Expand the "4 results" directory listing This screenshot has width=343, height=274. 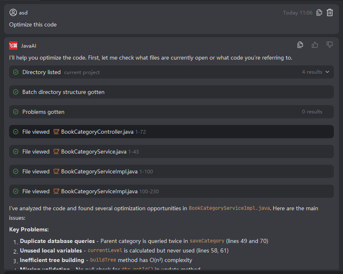312,72
